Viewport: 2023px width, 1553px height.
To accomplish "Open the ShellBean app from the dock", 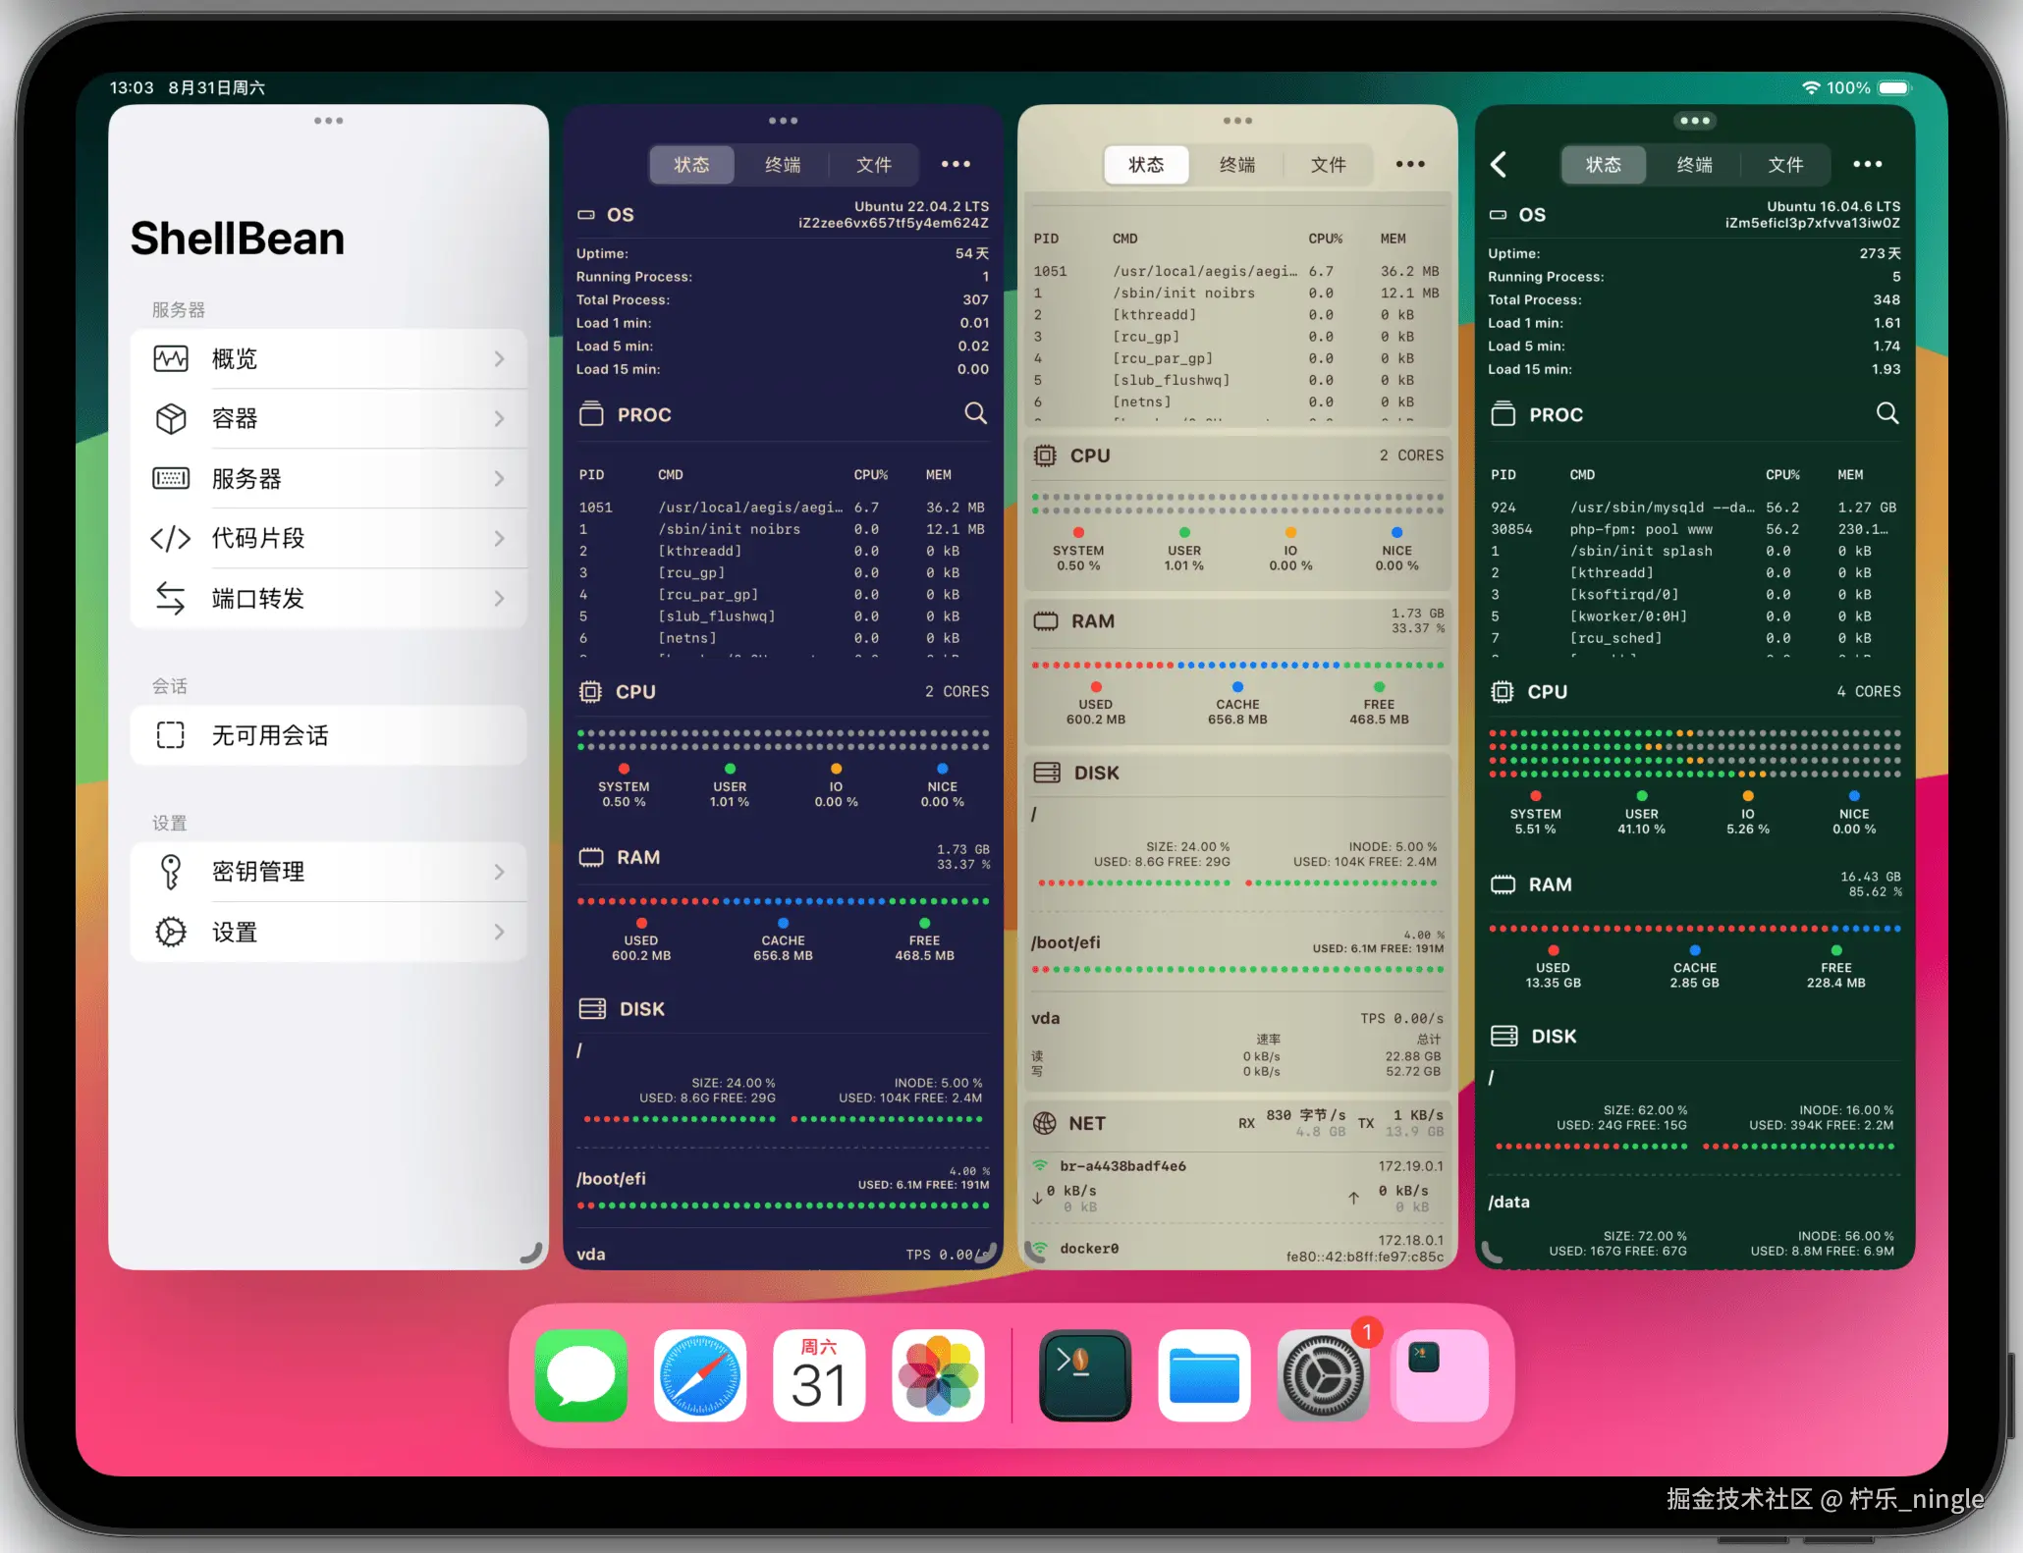I will (x=1084, y=1375).
